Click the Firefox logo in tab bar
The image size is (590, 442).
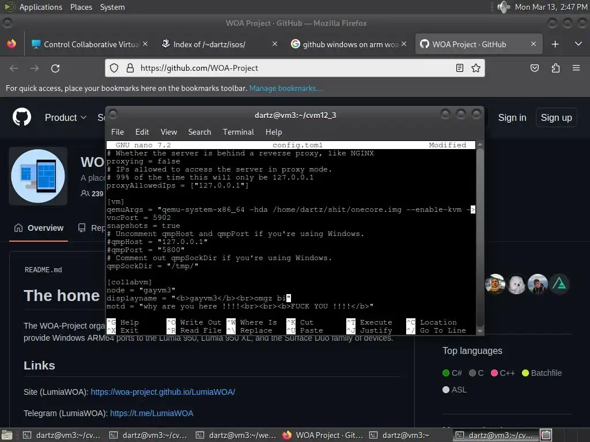pyautogui.click(x=12, y=44)
